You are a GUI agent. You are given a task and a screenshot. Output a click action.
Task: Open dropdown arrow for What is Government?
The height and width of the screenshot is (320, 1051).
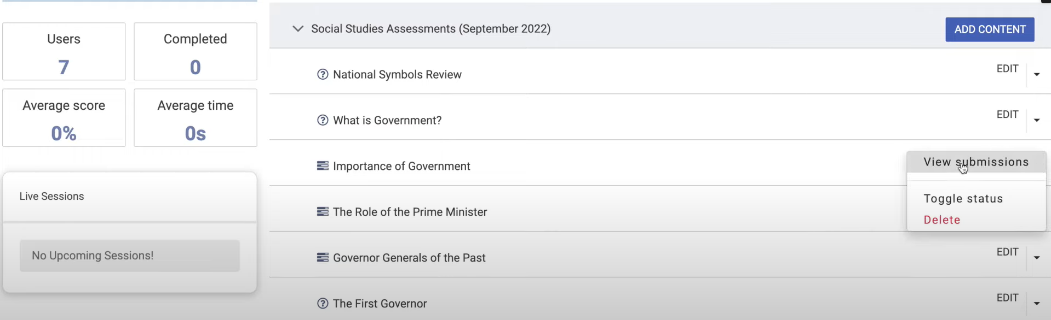point(1037,120)
